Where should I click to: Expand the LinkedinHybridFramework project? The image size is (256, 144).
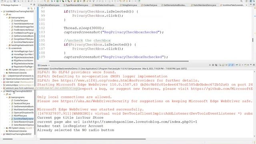[x=2, y=76]
